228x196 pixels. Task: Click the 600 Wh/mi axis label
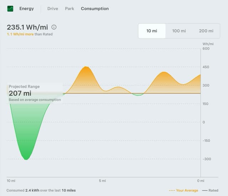[x=206, y=49]
